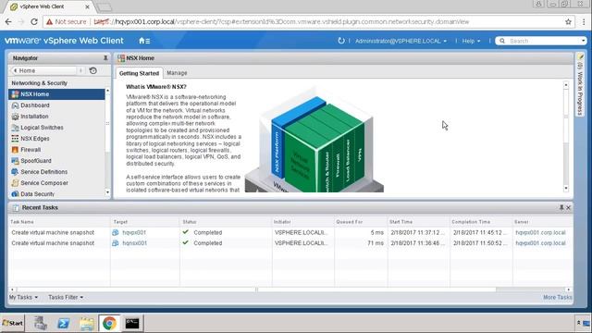
Task: Open the hqvpx001.corp.local server link in the 5 ms task row
Action: [540, 232]
